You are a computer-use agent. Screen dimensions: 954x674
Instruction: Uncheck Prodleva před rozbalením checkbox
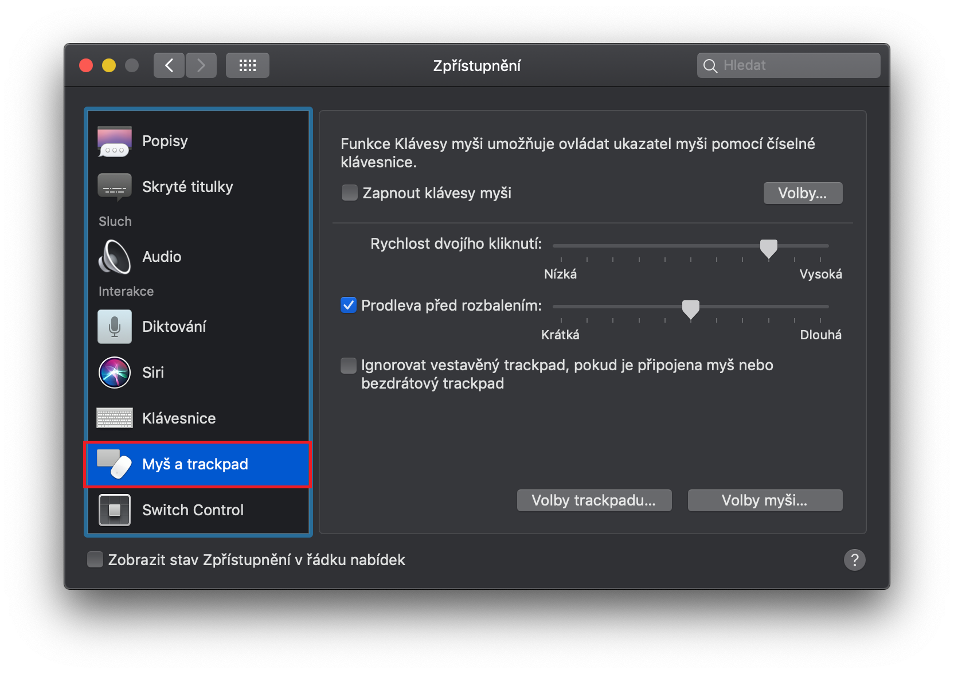coord(349,305)
